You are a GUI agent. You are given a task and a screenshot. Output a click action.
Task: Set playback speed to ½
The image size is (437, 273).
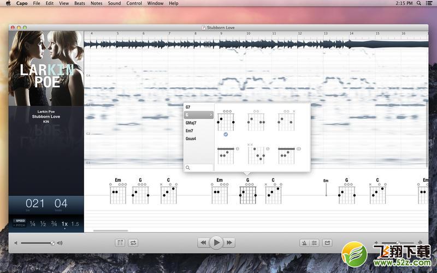43,224
